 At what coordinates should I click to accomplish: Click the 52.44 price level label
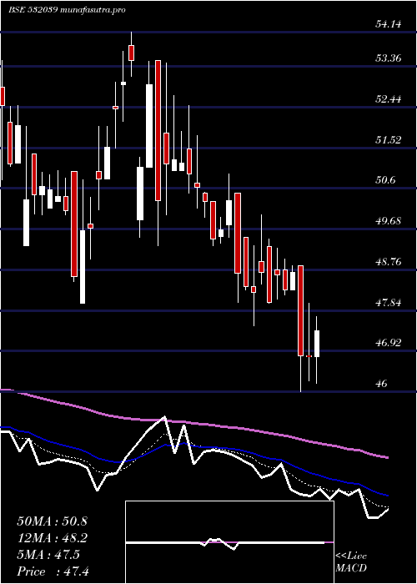click(389, 99)
